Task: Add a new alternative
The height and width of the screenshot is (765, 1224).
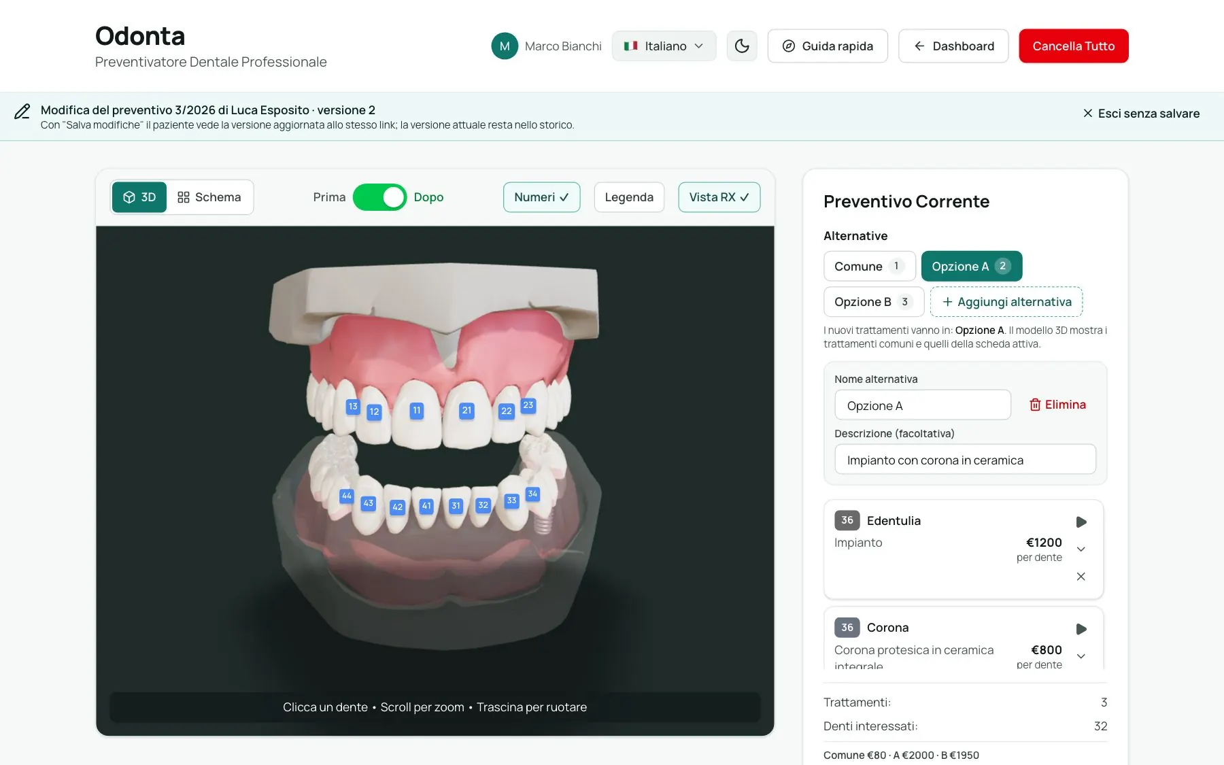Action: [x=1006, y=302]
